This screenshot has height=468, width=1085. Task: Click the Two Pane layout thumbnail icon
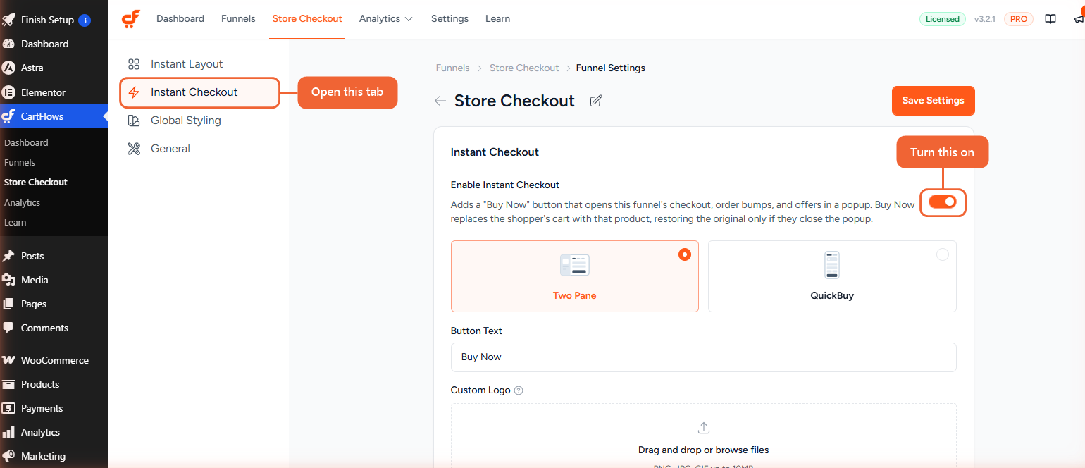575,265
